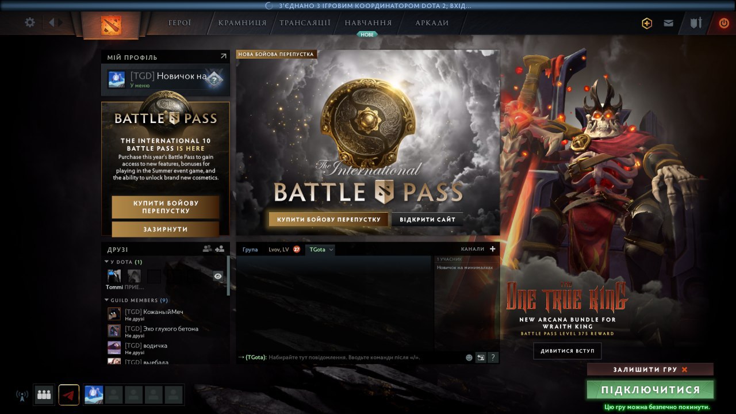736x414 pixels.
Task: Click Tommi friend avatar
Action: (x=114, y=276)
